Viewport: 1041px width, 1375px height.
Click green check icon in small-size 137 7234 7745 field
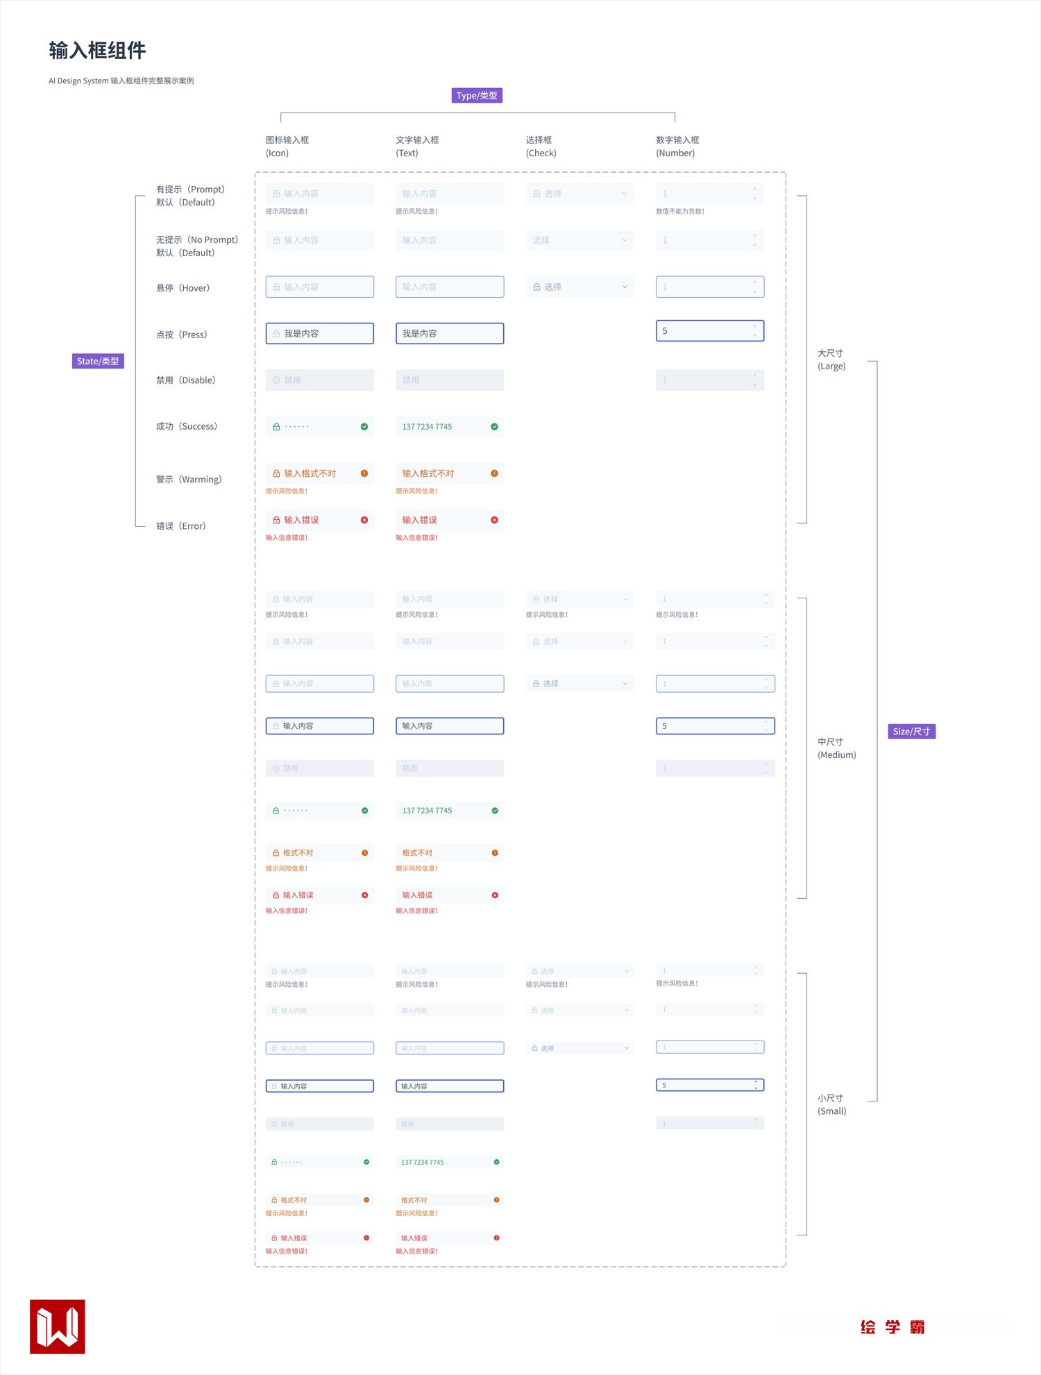pos(496,1162)
